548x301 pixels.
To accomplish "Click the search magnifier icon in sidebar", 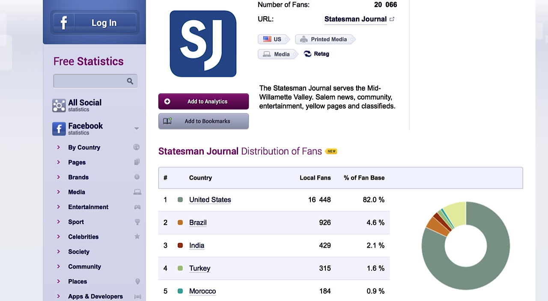I will [x=130, y=81].
